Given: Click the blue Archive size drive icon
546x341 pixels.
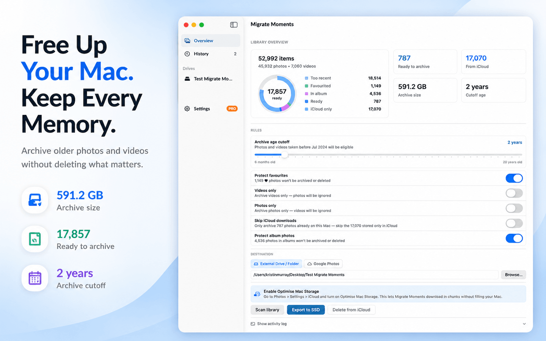Looking at the screenshot, I should point(35,200).
